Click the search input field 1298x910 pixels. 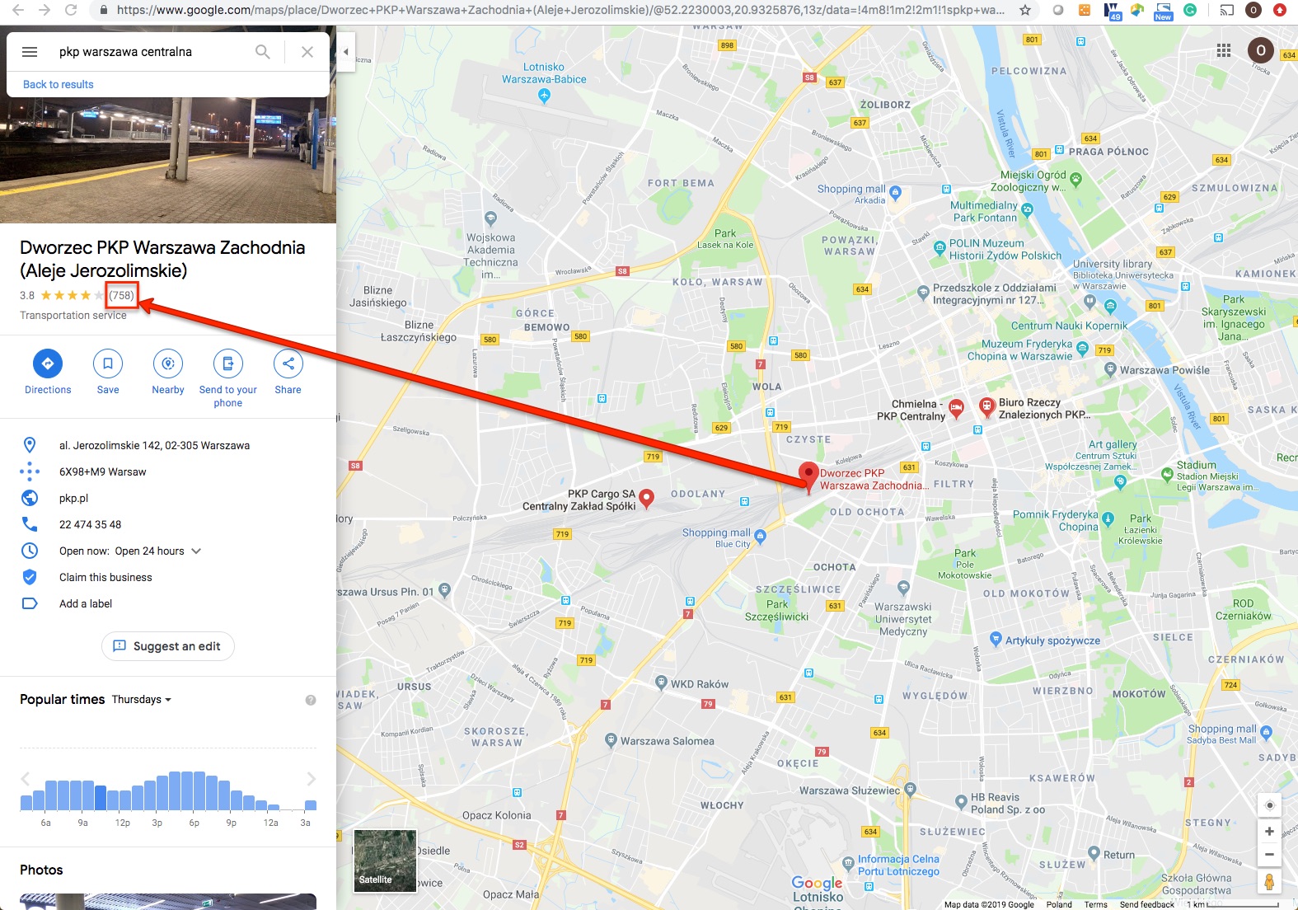152,52
